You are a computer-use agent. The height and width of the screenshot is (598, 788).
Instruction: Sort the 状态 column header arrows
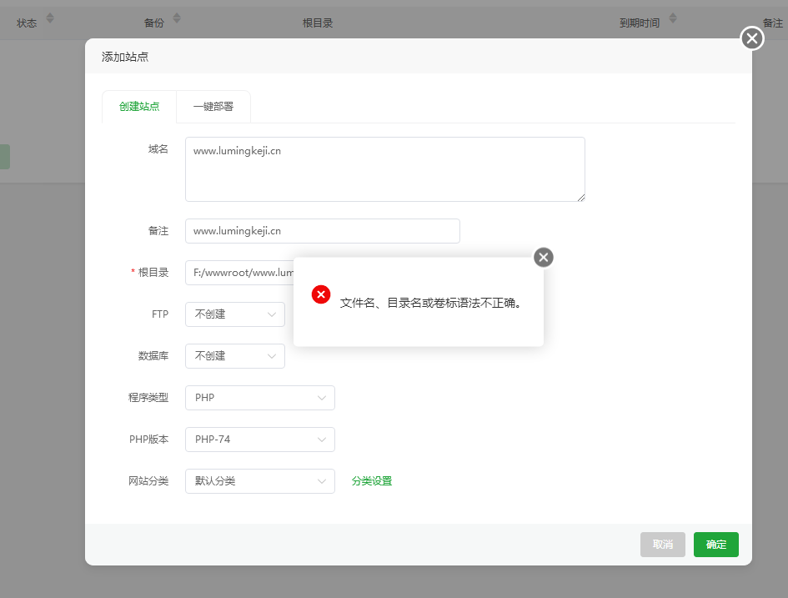tap(48, 18)
